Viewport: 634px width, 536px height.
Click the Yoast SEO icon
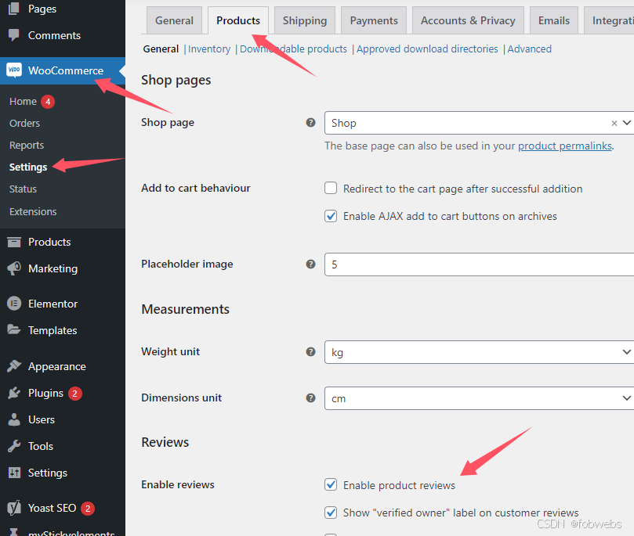point(14,508)
